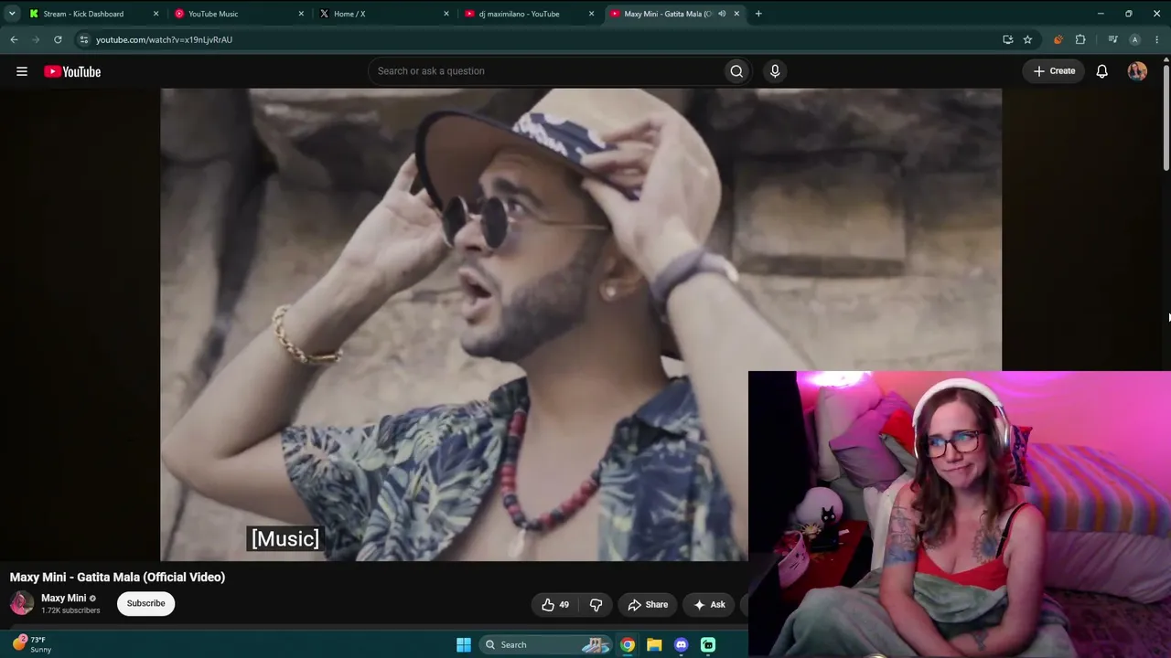Go to YouTube home via the logo
Viewport: 1171px width, 658px height.
point(72,71)
